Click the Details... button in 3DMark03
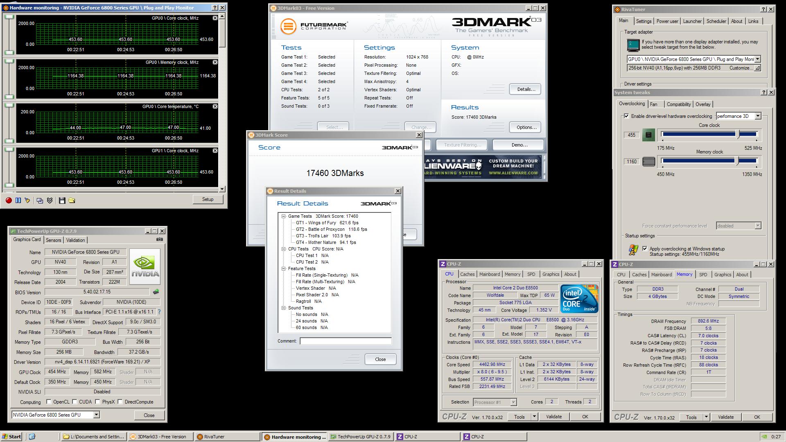This screenshot has width=786, height=442. tap(526, 89)
